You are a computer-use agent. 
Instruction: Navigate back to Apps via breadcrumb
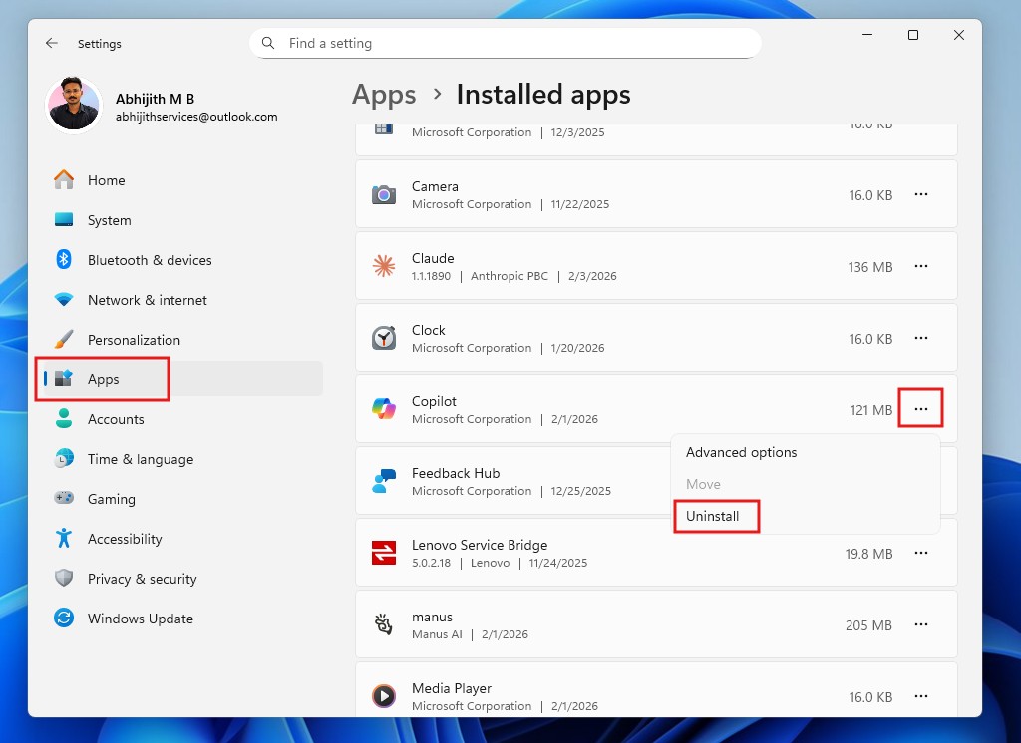click(x=384, y=95)
